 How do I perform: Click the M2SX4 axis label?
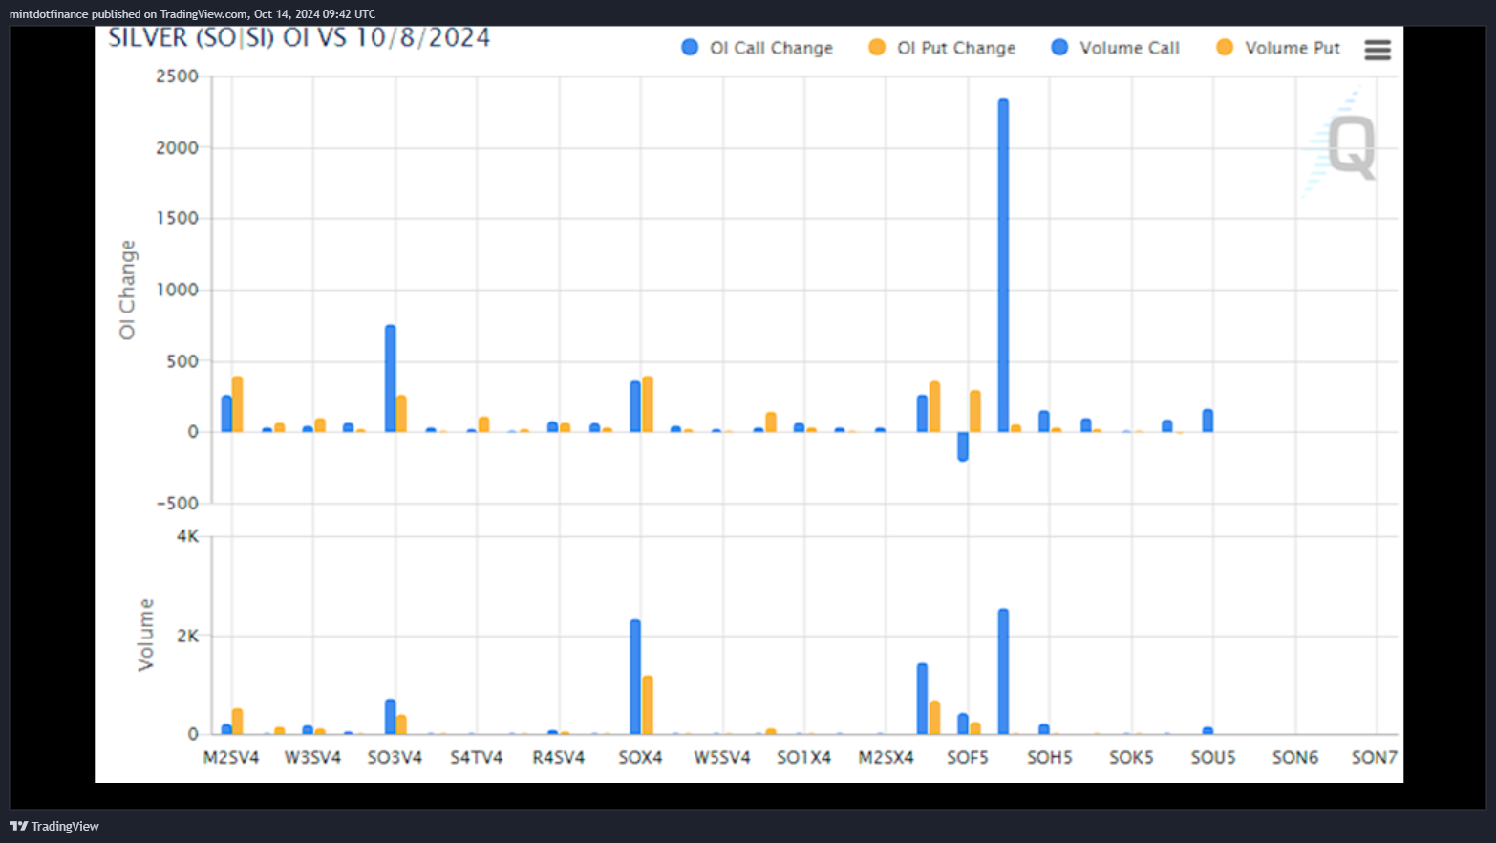click(x=886, y=757)
